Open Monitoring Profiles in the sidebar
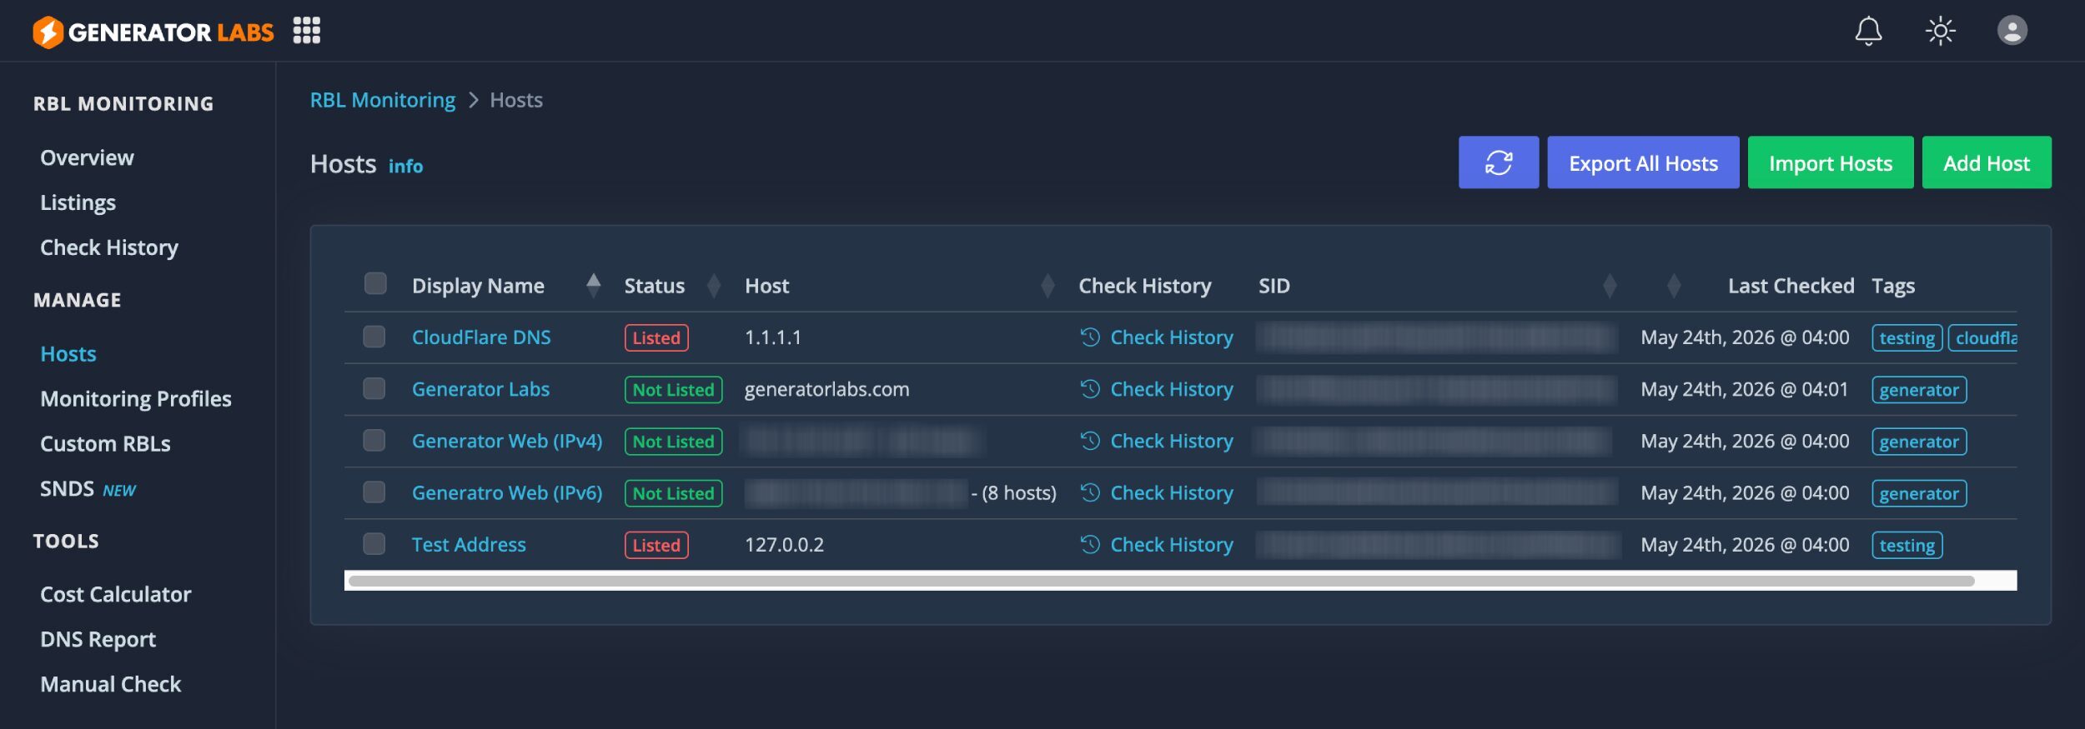 [136, 399]
